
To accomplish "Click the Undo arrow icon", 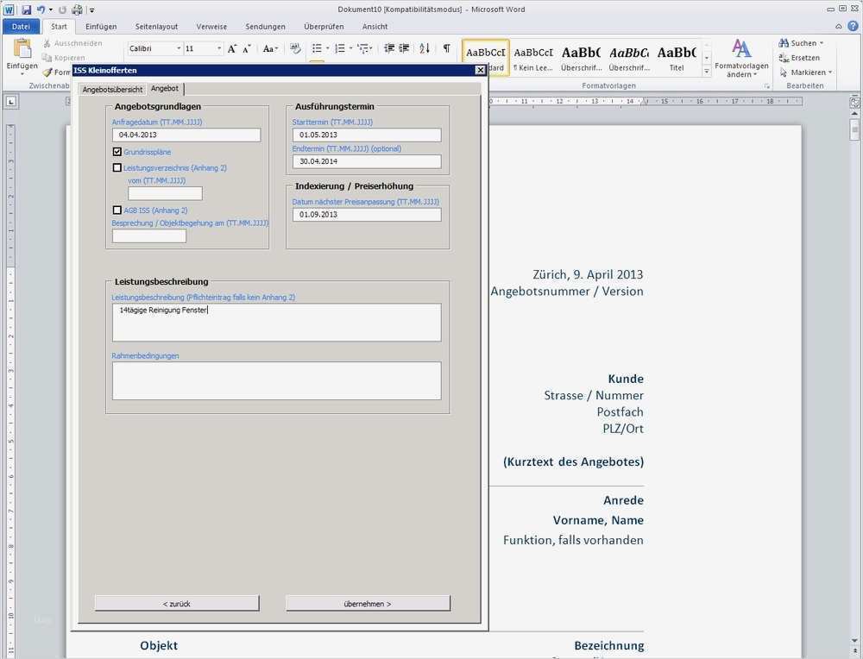I will coord(41,9).
